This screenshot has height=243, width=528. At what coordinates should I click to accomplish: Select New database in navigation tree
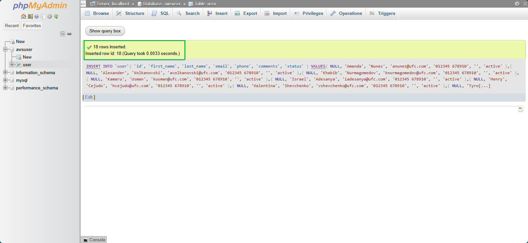tap(20, 42)
